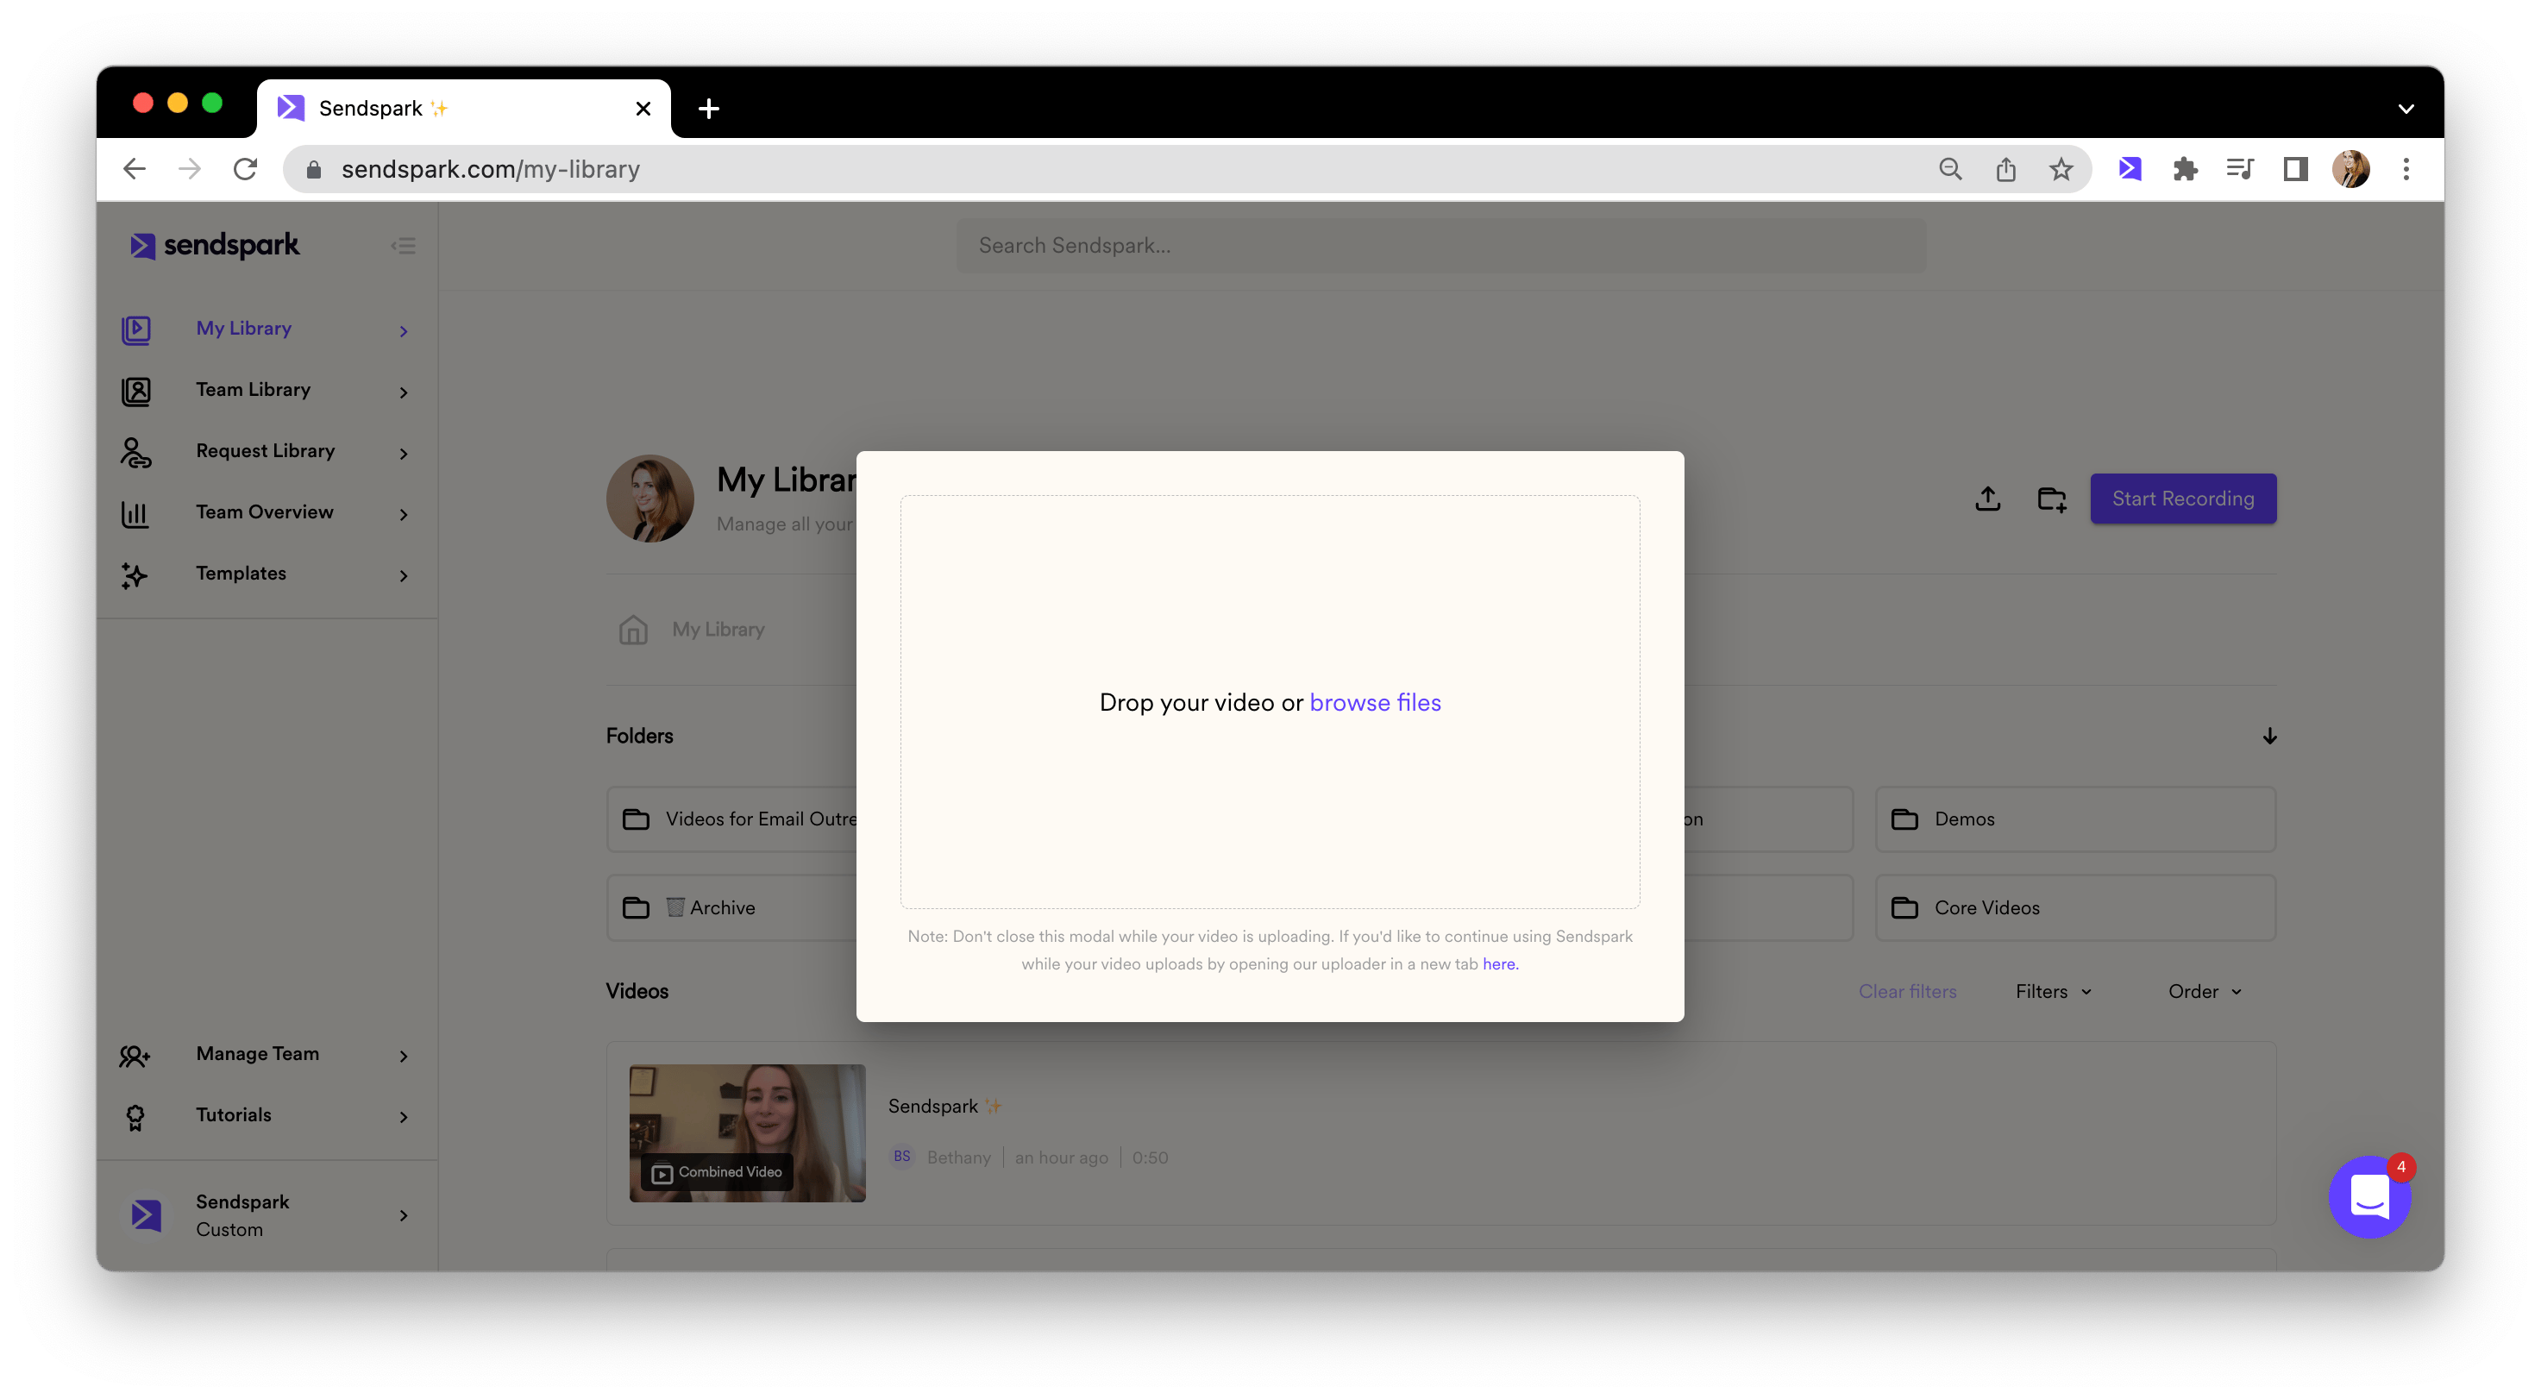The image size is (2541, 1399).
Task: Expand the Tutorials chevron
Action: 404,1118
